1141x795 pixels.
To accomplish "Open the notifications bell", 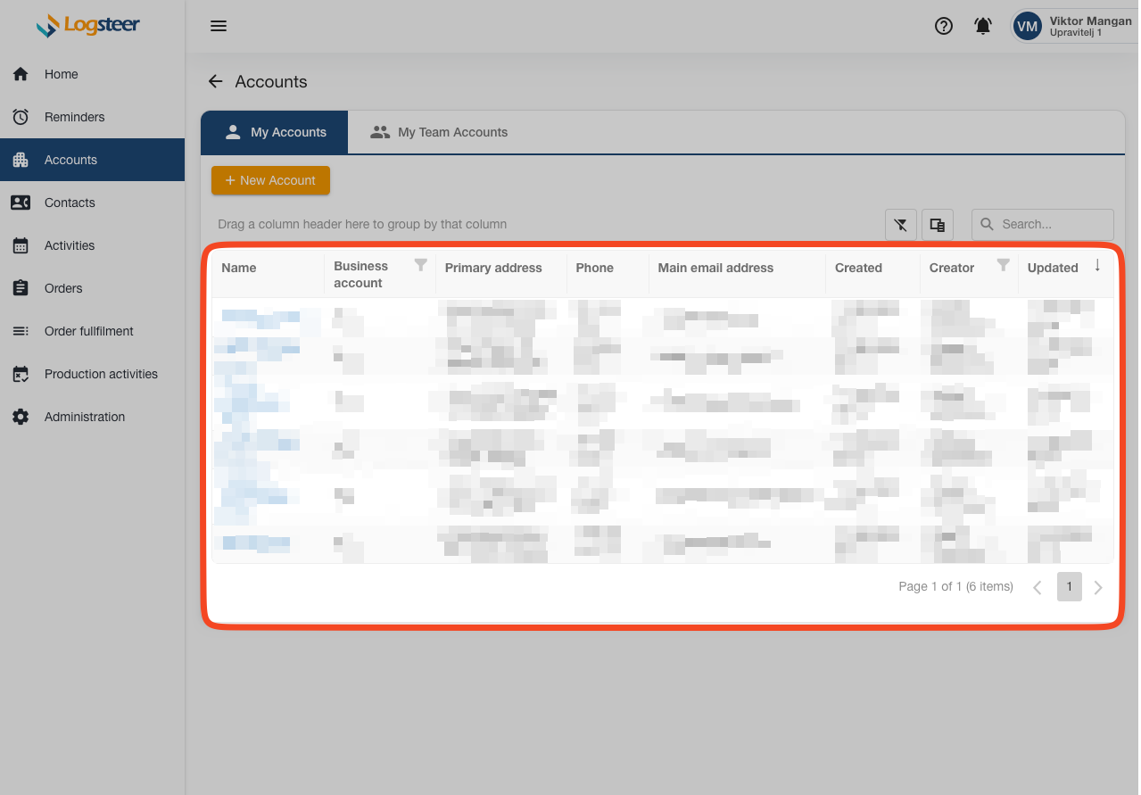I will click(982, 26).
